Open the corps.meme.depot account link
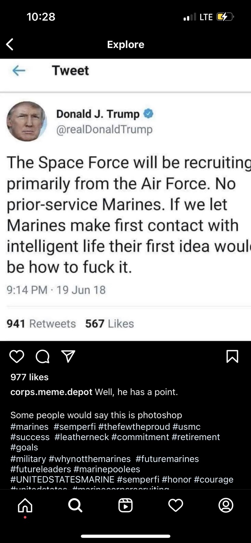 coord(51,392)
